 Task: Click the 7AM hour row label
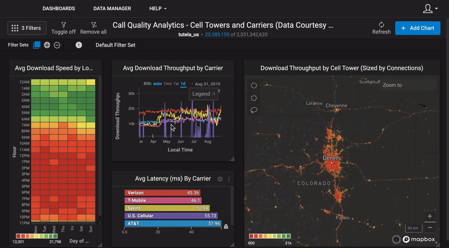pos(25,125)
